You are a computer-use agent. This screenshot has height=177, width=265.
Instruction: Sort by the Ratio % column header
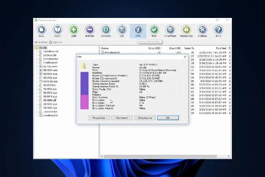point(188,48)
